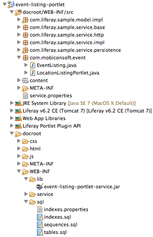Click the docroot/WEB-INF/src source folder icon
The image size is (153, 237).
pos(18,12)
